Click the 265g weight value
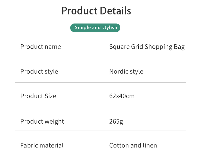 click(116, 122)
